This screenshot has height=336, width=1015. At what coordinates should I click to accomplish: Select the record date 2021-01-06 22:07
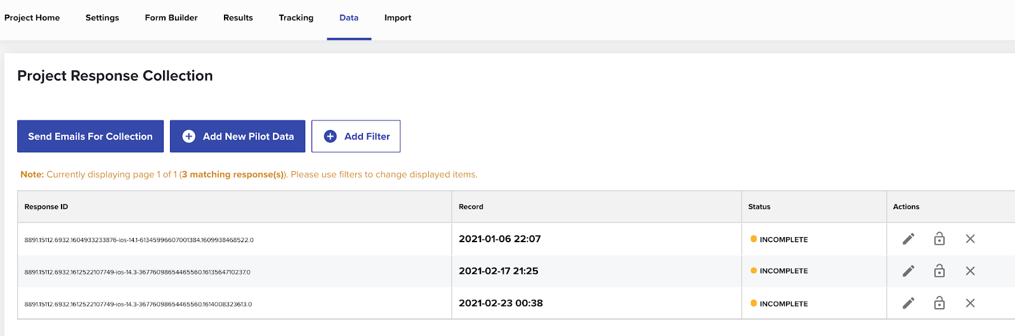click(500, 239)
